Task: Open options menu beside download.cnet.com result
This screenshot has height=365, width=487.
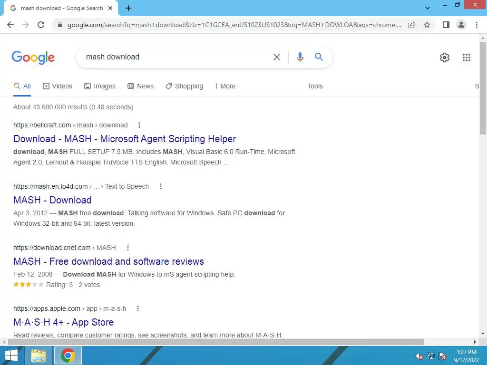Action: (x=127, y=248)
